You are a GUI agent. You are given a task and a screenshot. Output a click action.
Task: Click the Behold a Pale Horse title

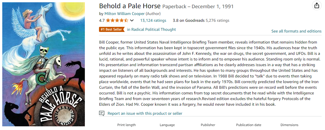click(130, 6)
